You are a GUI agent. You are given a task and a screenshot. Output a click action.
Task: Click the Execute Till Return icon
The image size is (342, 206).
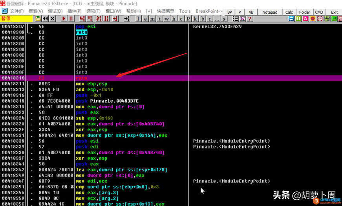tap(115, 19)
